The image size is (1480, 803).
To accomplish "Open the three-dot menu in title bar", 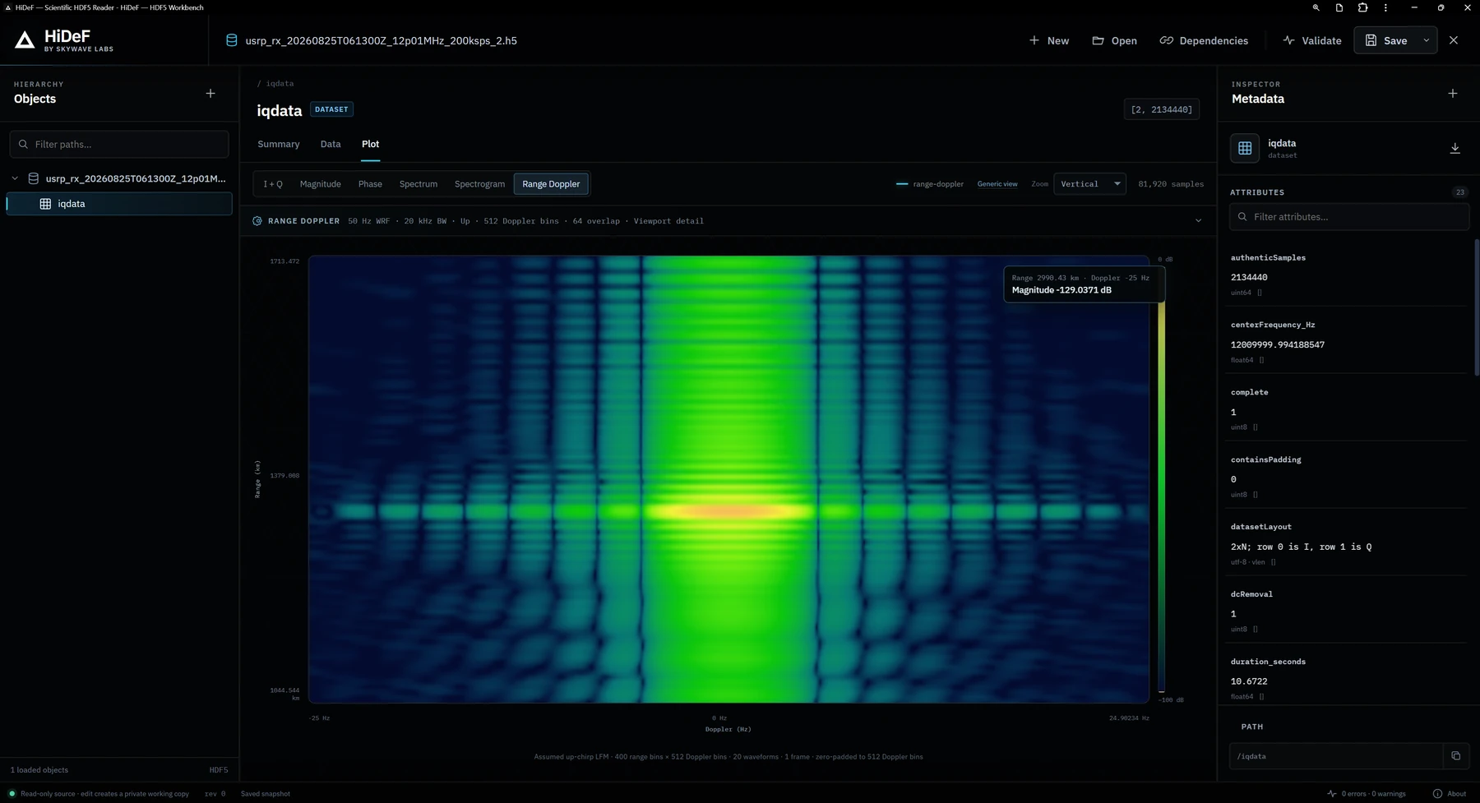I will point(1385,7).
